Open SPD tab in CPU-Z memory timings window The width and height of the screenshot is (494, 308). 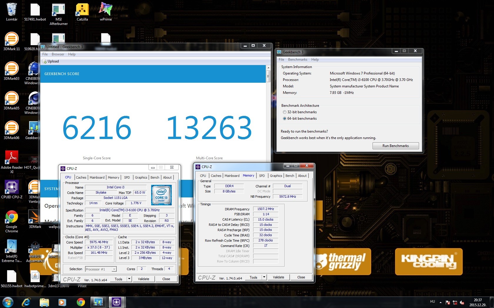(x=262, y=176)
